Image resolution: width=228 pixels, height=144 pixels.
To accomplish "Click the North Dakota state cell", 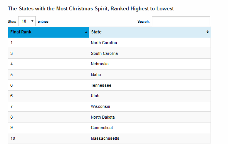I will click(x=150, y=117).
